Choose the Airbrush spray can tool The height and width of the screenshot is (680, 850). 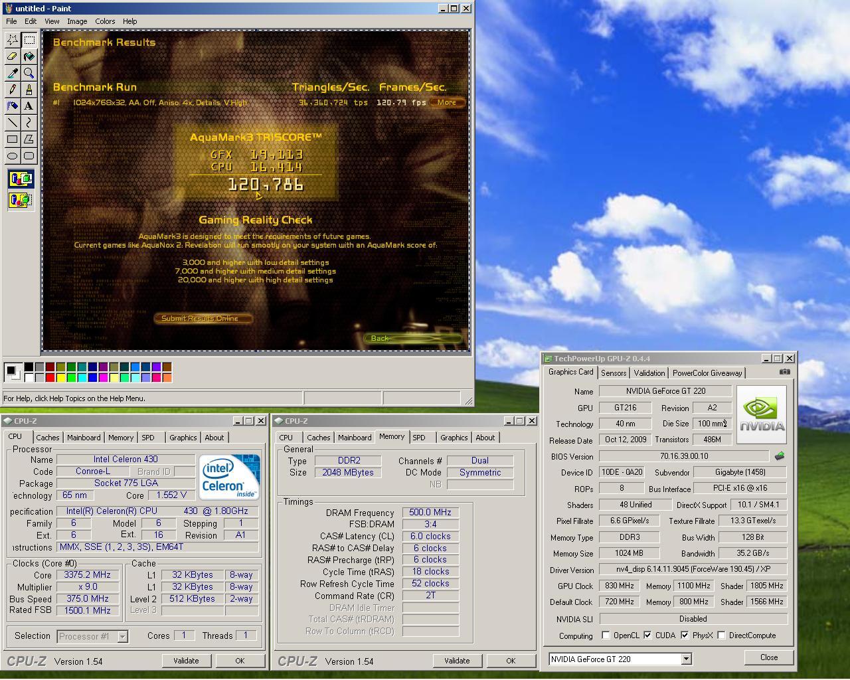coord(12,106)
